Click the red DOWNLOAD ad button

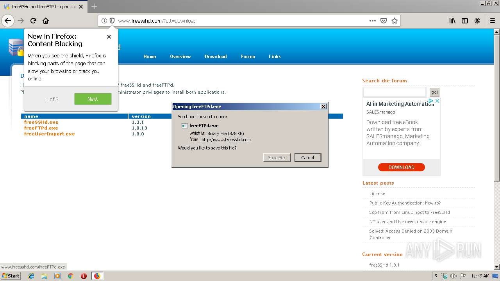[401, 167]
